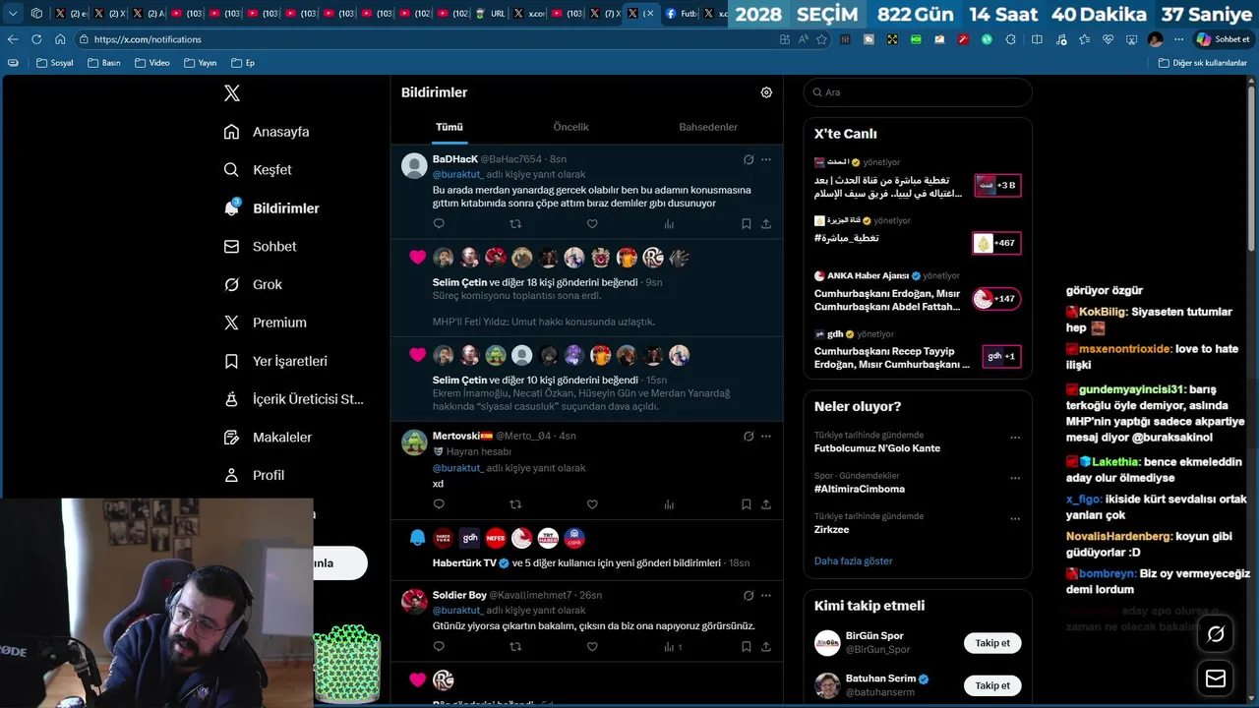This screenshot has width=1259, height=708.
Task: Open ANKA Haber Ajansı live broadcast
Action: coord(918,291)
